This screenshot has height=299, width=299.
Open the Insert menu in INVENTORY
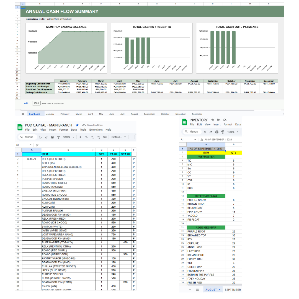(x=217, y=125)
